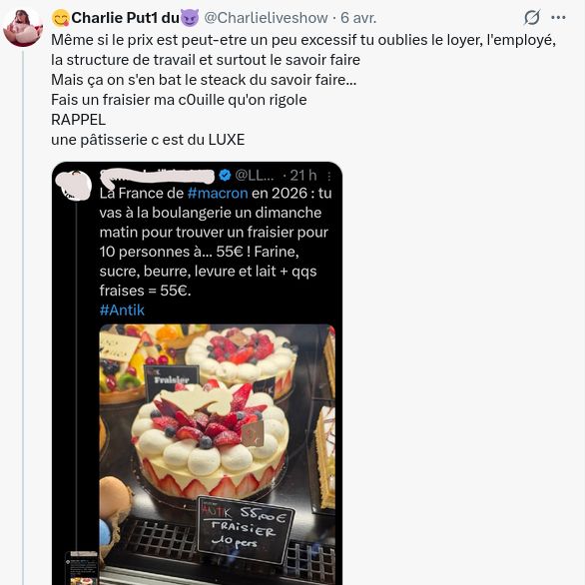This screenshot has width=585, height=585.
Task: Click the purple devil emoji in name
Action: pyautogui.click(x=190, y=18)
